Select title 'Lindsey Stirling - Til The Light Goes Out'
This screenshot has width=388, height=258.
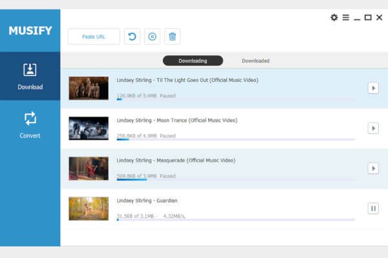188,80
